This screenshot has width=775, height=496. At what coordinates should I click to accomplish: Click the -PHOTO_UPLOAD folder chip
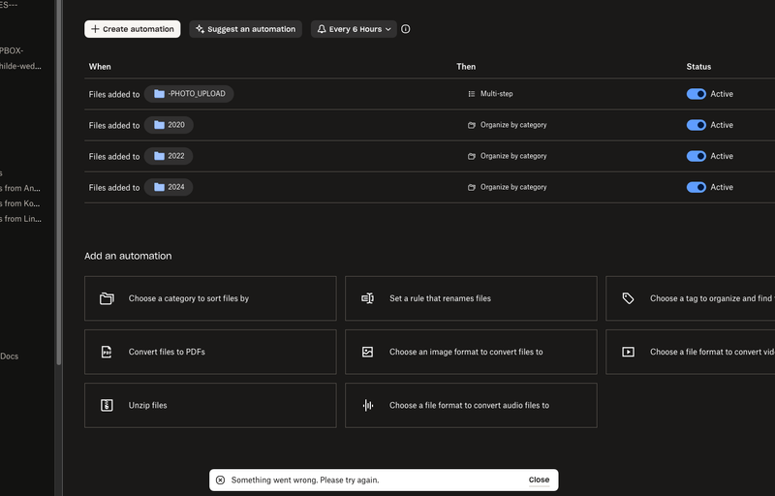(189, 94)
